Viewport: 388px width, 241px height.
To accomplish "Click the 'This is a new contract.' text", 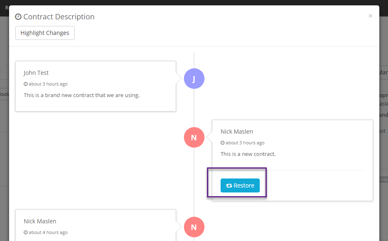I will pyautogui.click(x=248, y=154).
